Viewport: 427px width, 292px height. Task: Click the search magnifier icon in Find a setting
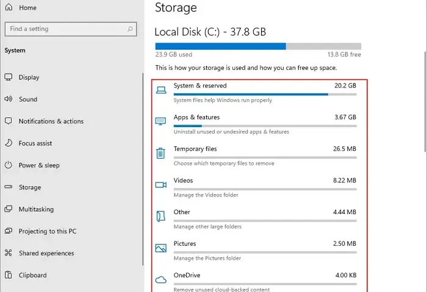[130, 29]
